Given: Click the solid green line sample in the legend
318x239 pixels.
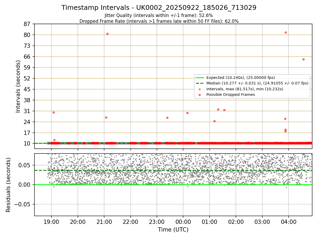Looking at the screenshot, I should pos(200,78).
